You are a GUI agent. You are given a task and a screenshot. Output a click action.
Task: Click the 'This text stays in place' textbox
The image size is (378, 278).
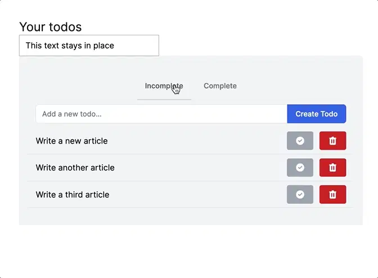coord(89,46)
